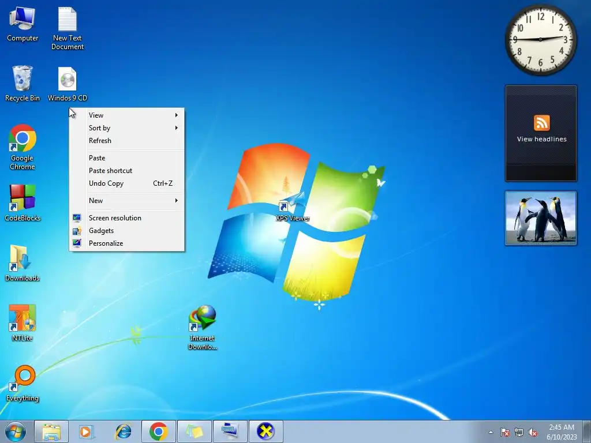Open Windows Explorer from the taskbar
The width and height of the screenshot is (591, 443).
point(51,431)
